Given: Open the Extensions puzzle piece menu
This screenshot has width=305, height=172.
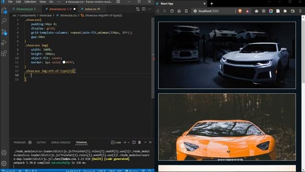Looking at the screenshot, I should click(x=285, y=11).
